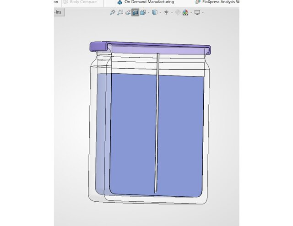Expand the Apply Scene dropdown arrow
Viewport: 293px width, 226px height.
pyautogui.click(x=190, y=12)
